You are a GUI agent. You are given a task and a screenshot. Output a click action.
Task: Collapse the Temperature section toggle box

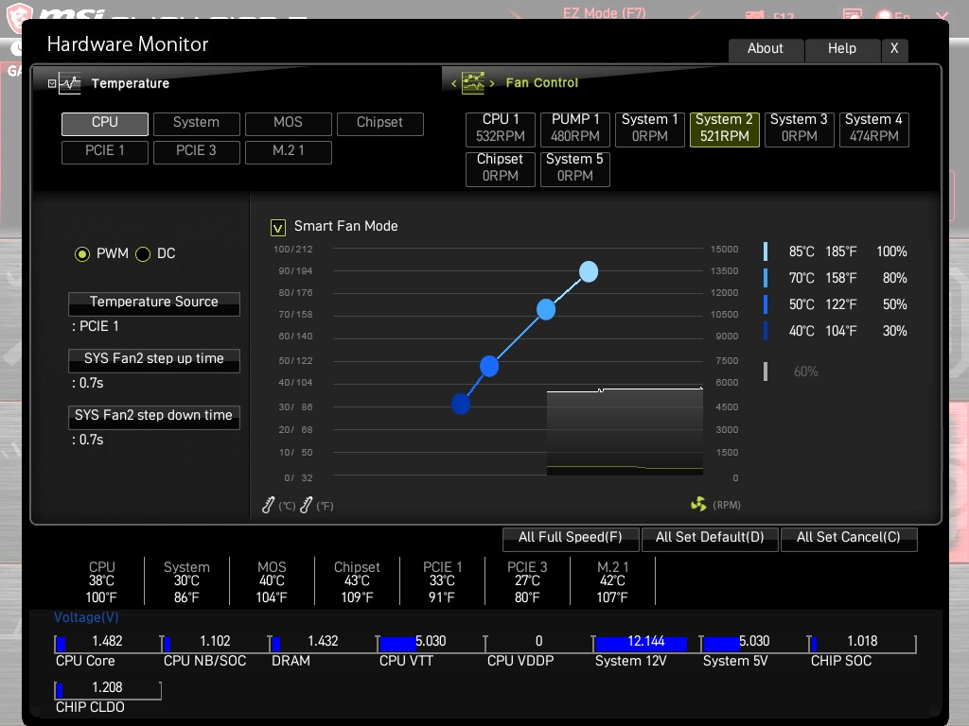52,83
